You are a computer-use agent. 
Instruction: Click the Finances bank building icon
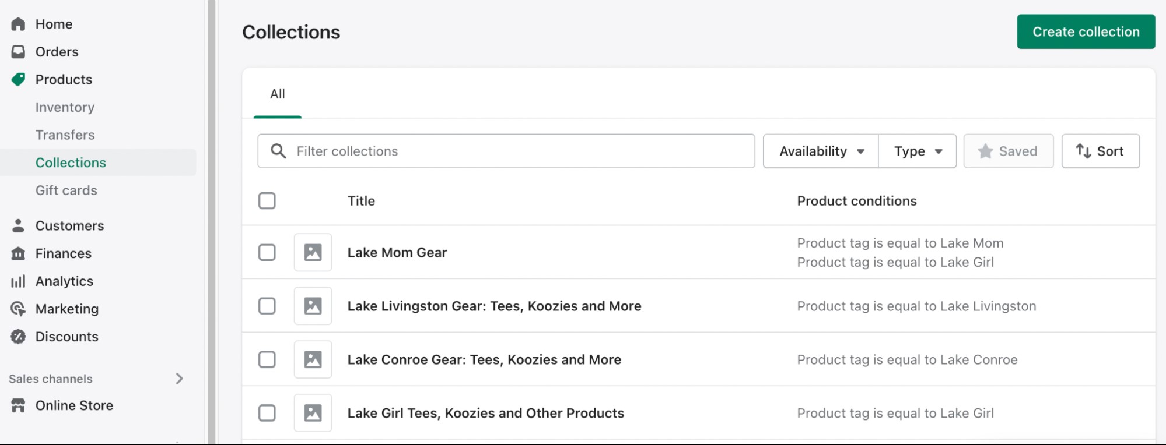coord(18,253)
